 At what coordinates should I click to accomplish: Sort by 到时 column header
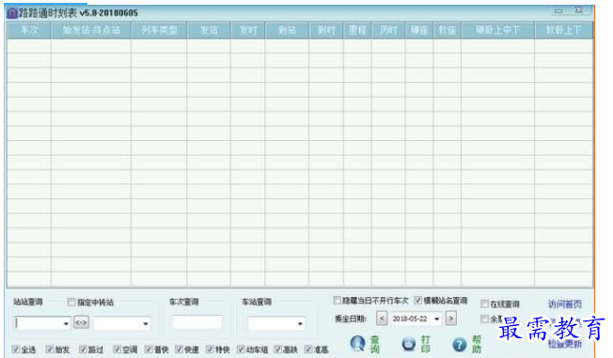point(326,30)
